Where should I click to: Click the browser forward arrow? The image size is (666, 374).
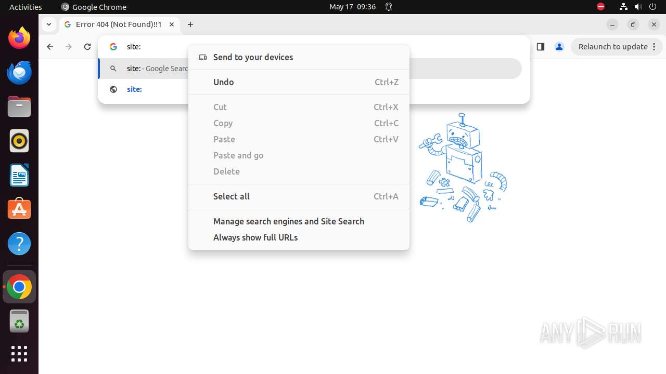tap(69, 47)
